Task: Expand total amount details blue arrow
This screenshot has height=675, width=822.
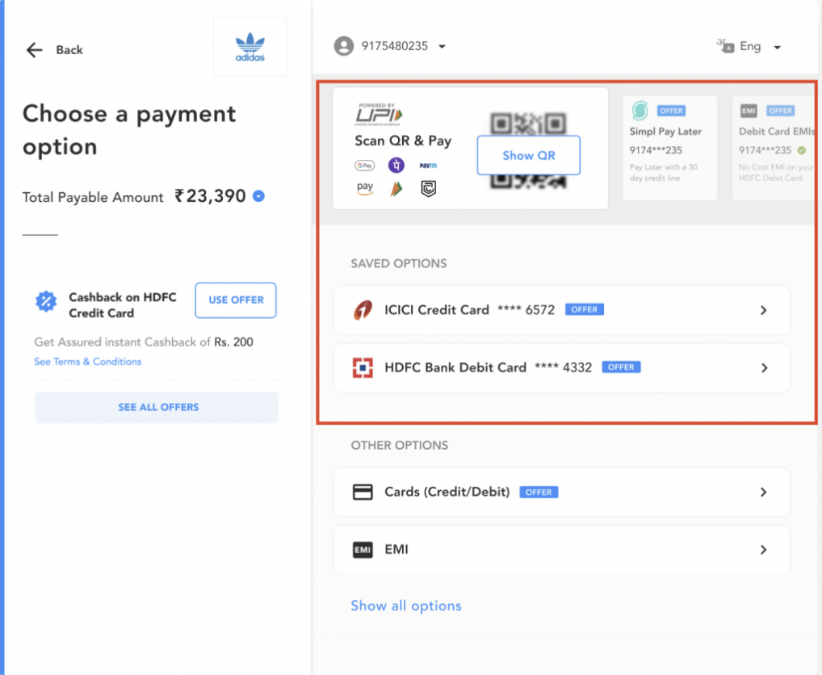Action: point(258,196)
